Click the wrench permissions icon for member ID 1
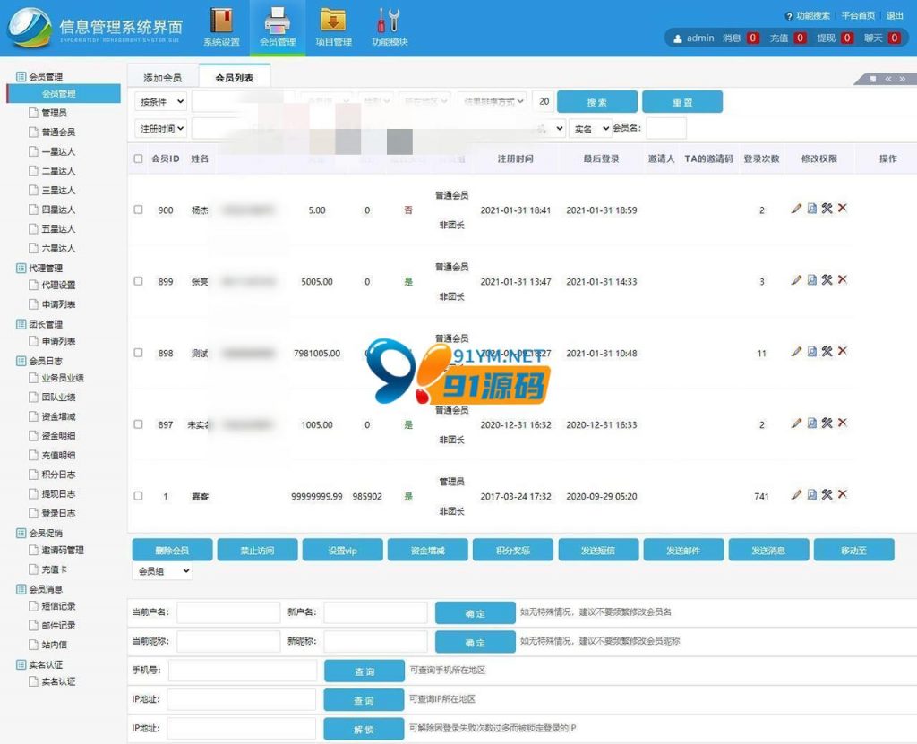The height and width of the screenshot is (744, 917). pyautogui.click(x=827, y=495)
